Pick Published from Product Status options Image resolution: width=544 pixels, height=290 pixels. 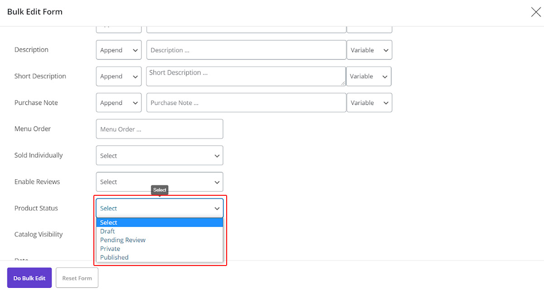(114, 257)
